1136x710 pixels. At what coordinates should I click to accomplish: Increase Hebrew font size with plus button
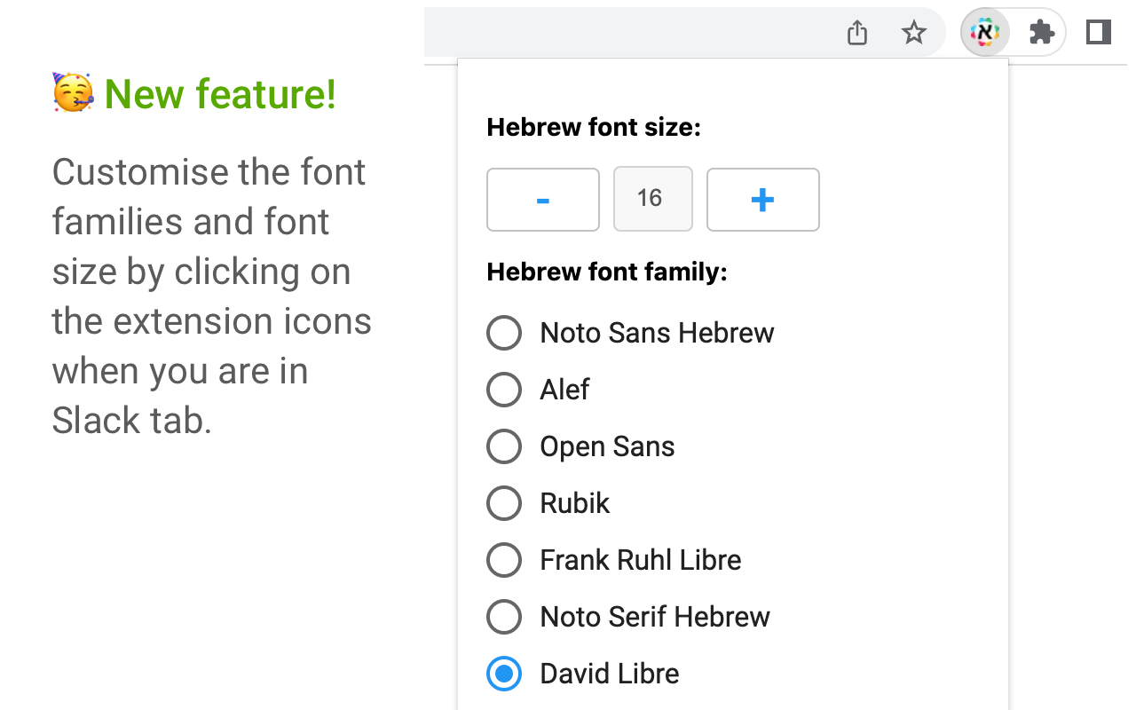[762, 199]
